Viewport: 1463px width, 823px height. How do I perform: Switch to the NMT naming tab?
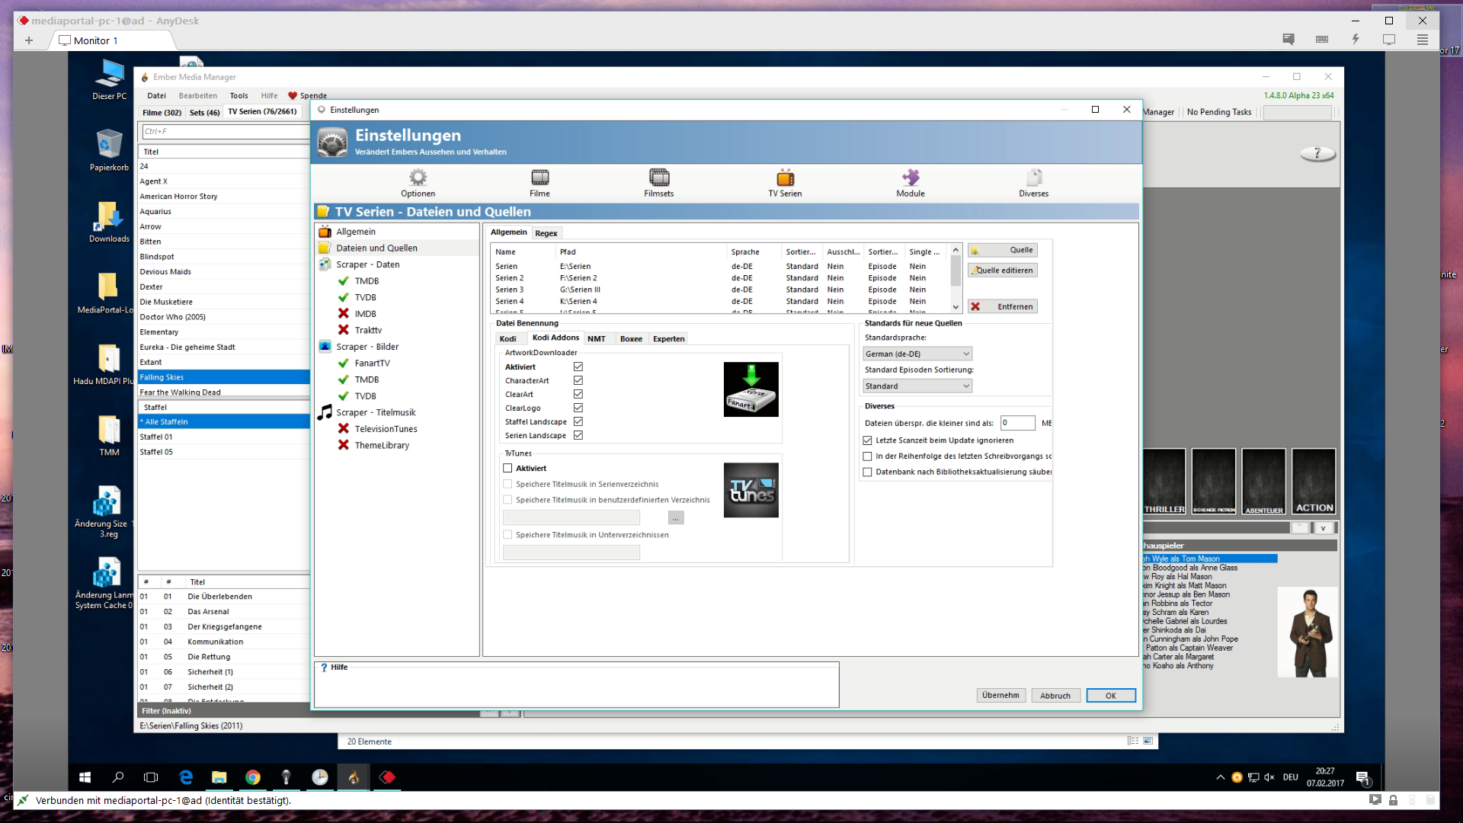[x=597, y=338]
